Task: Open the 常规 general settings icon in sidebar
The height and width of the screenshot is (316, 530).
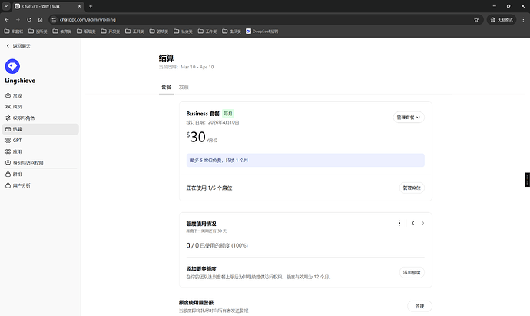Action: click(x=8, y=96)
